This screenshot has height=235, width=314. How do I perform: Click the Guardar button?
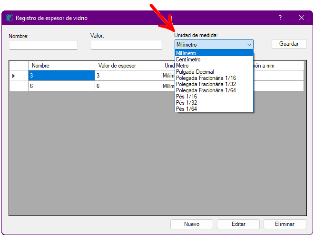289,44
